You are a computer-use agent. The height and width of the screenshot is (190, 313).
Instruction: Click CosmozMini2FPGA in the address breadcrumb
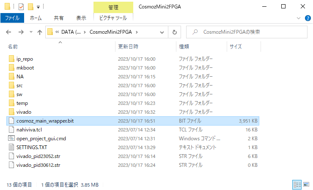(x=112, y=32)
